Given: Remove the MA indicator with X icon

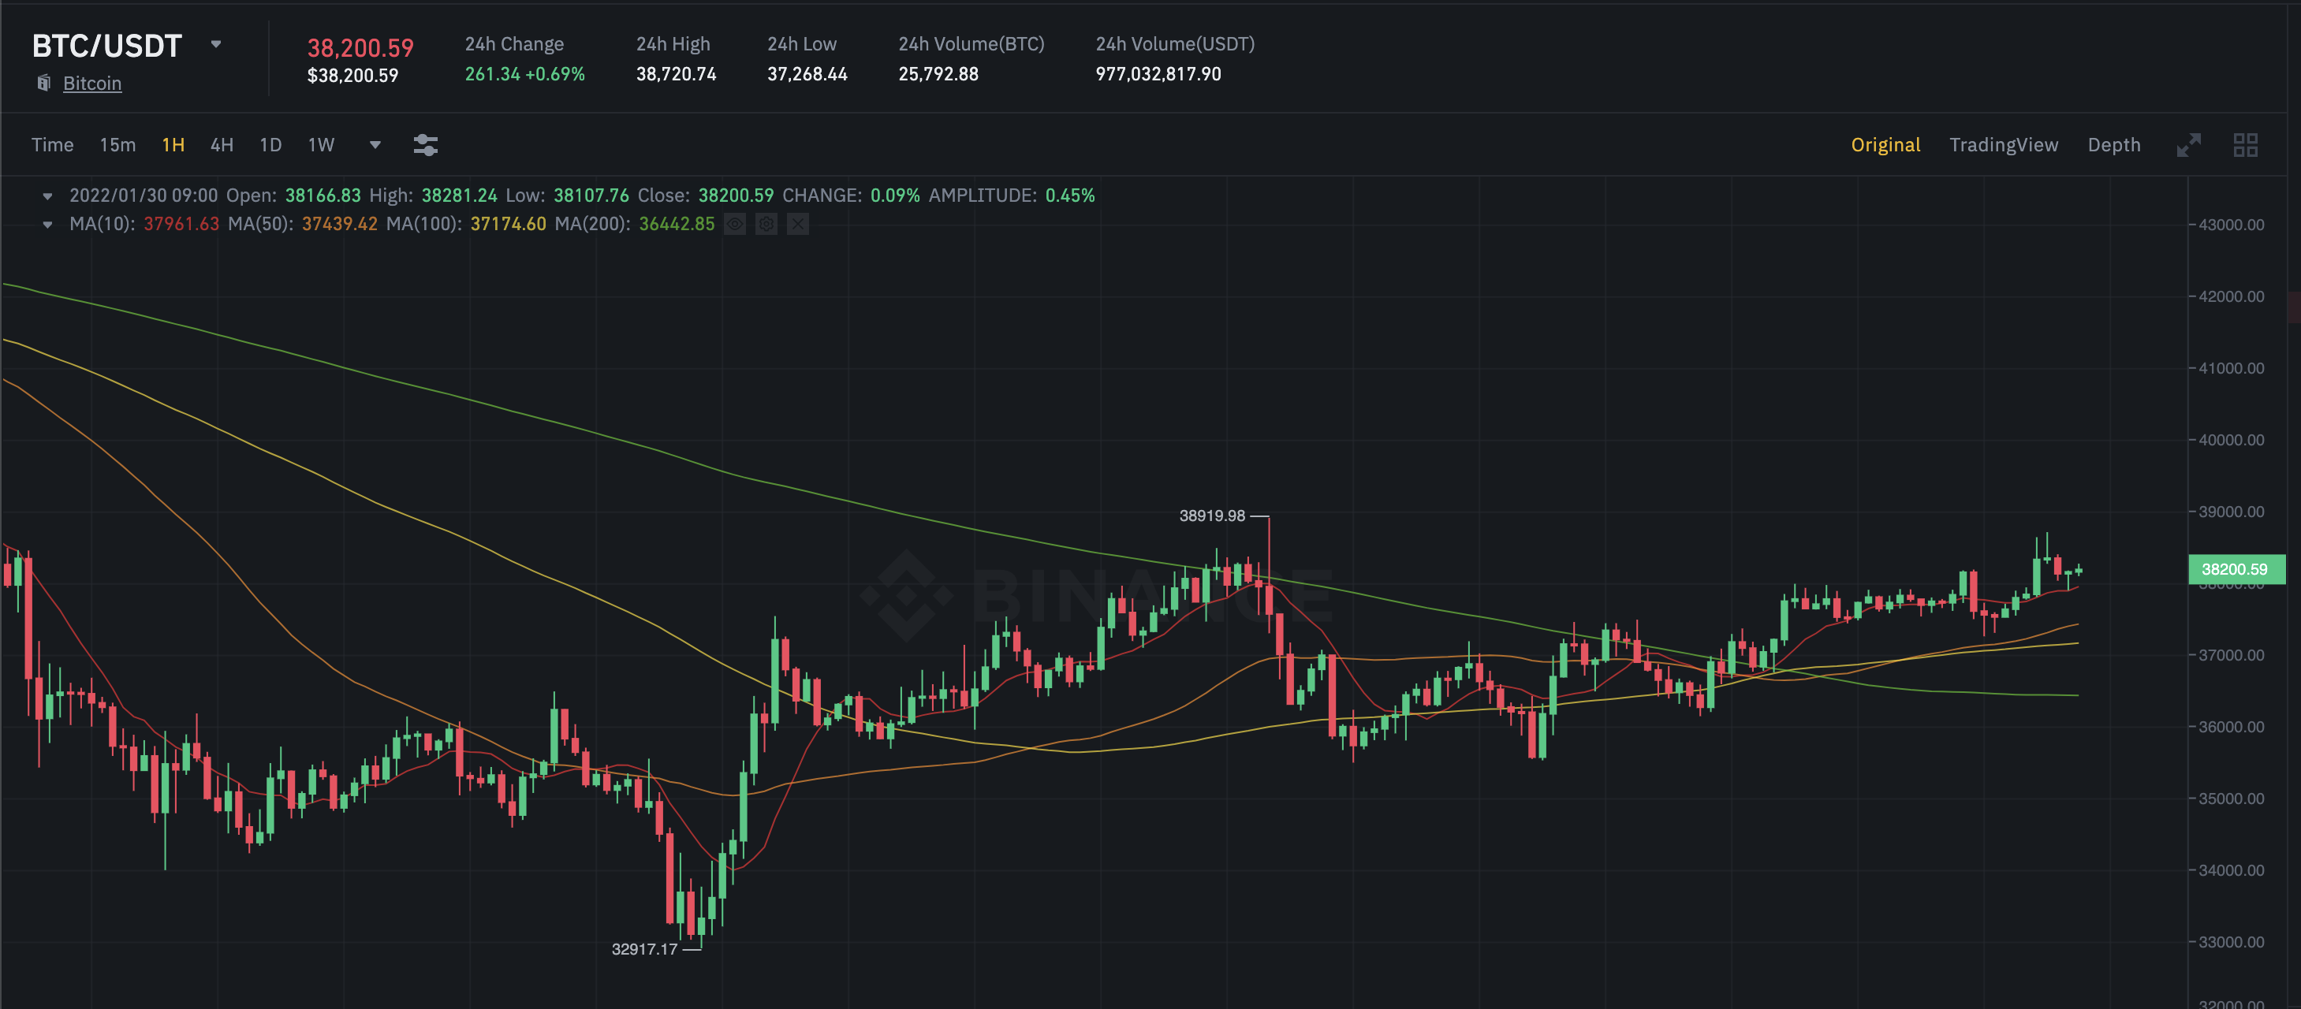Looking at the screenshot, I should coord(798,224).
